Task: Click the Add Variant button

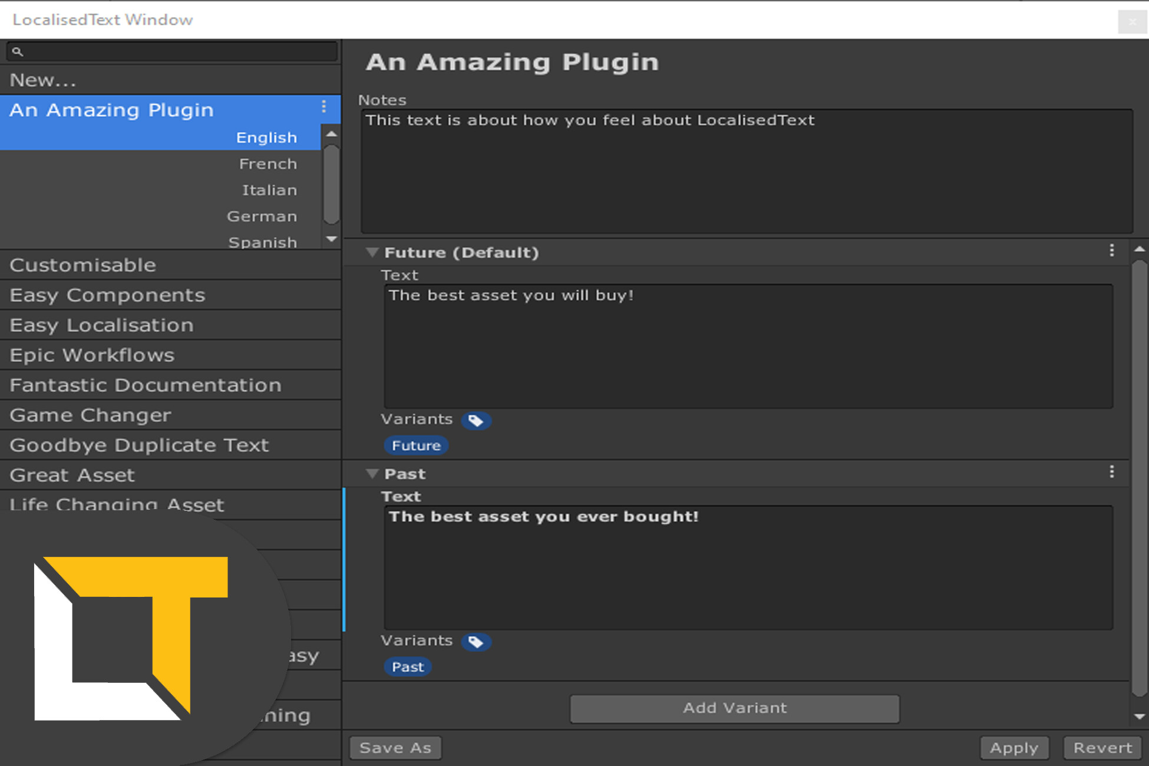Action: 734,708
